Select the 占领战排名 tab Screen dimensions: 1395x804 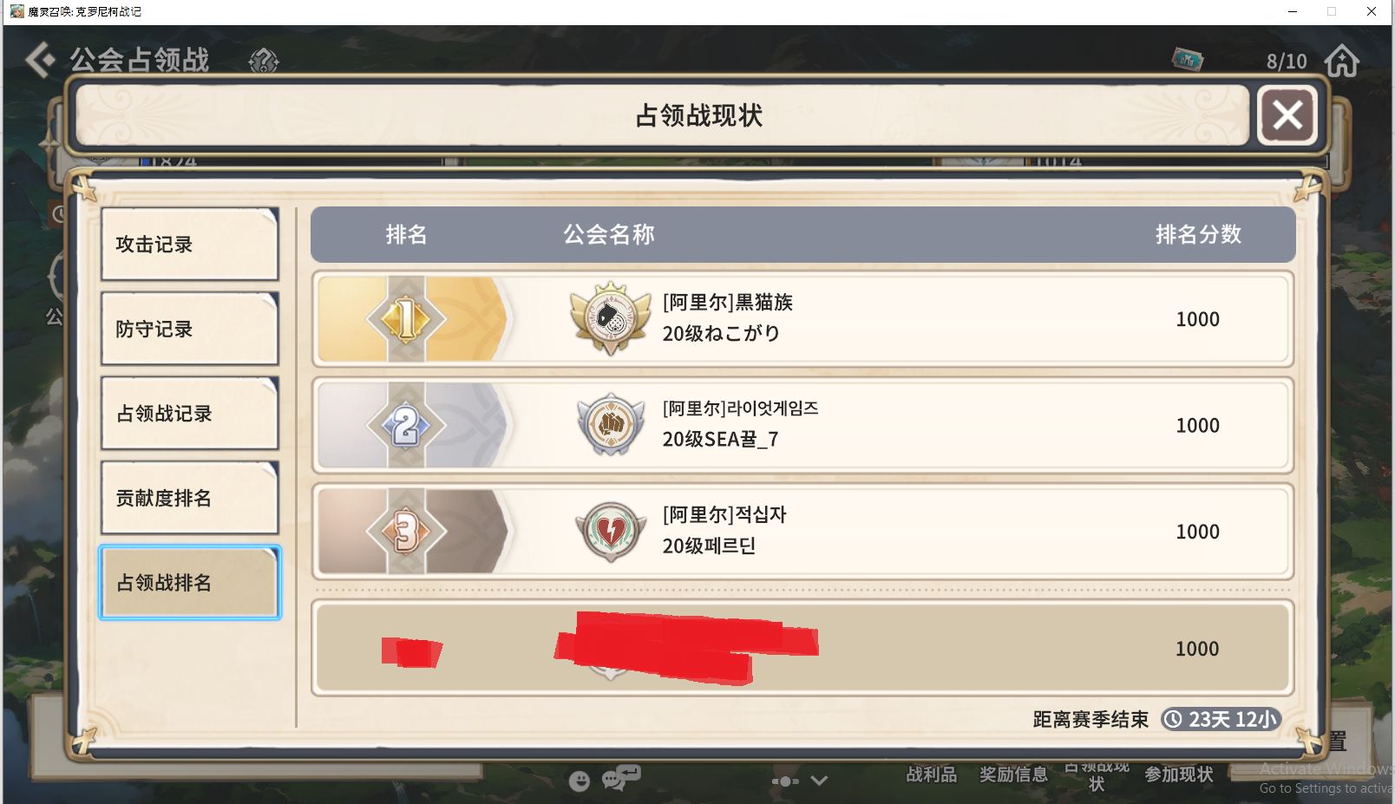pyautogui.click(x=190, y=582)
